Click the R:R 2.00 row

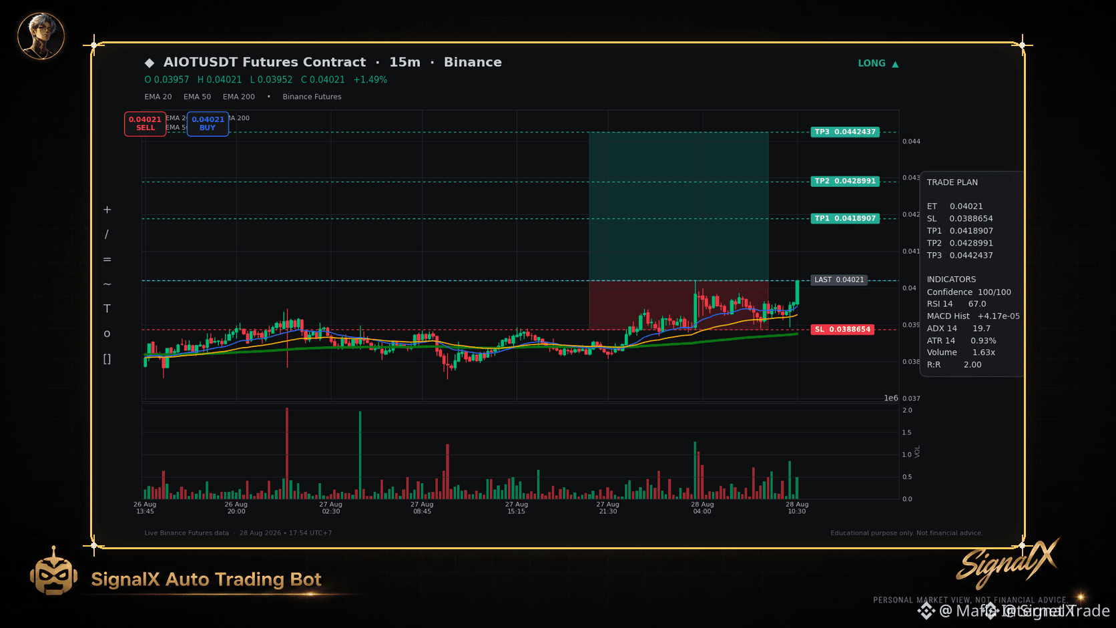[x=954, y=365]
